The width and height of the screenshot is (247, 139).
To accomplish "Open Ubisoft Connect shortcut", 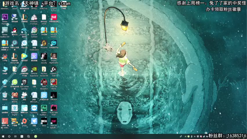I will (34, 30).
